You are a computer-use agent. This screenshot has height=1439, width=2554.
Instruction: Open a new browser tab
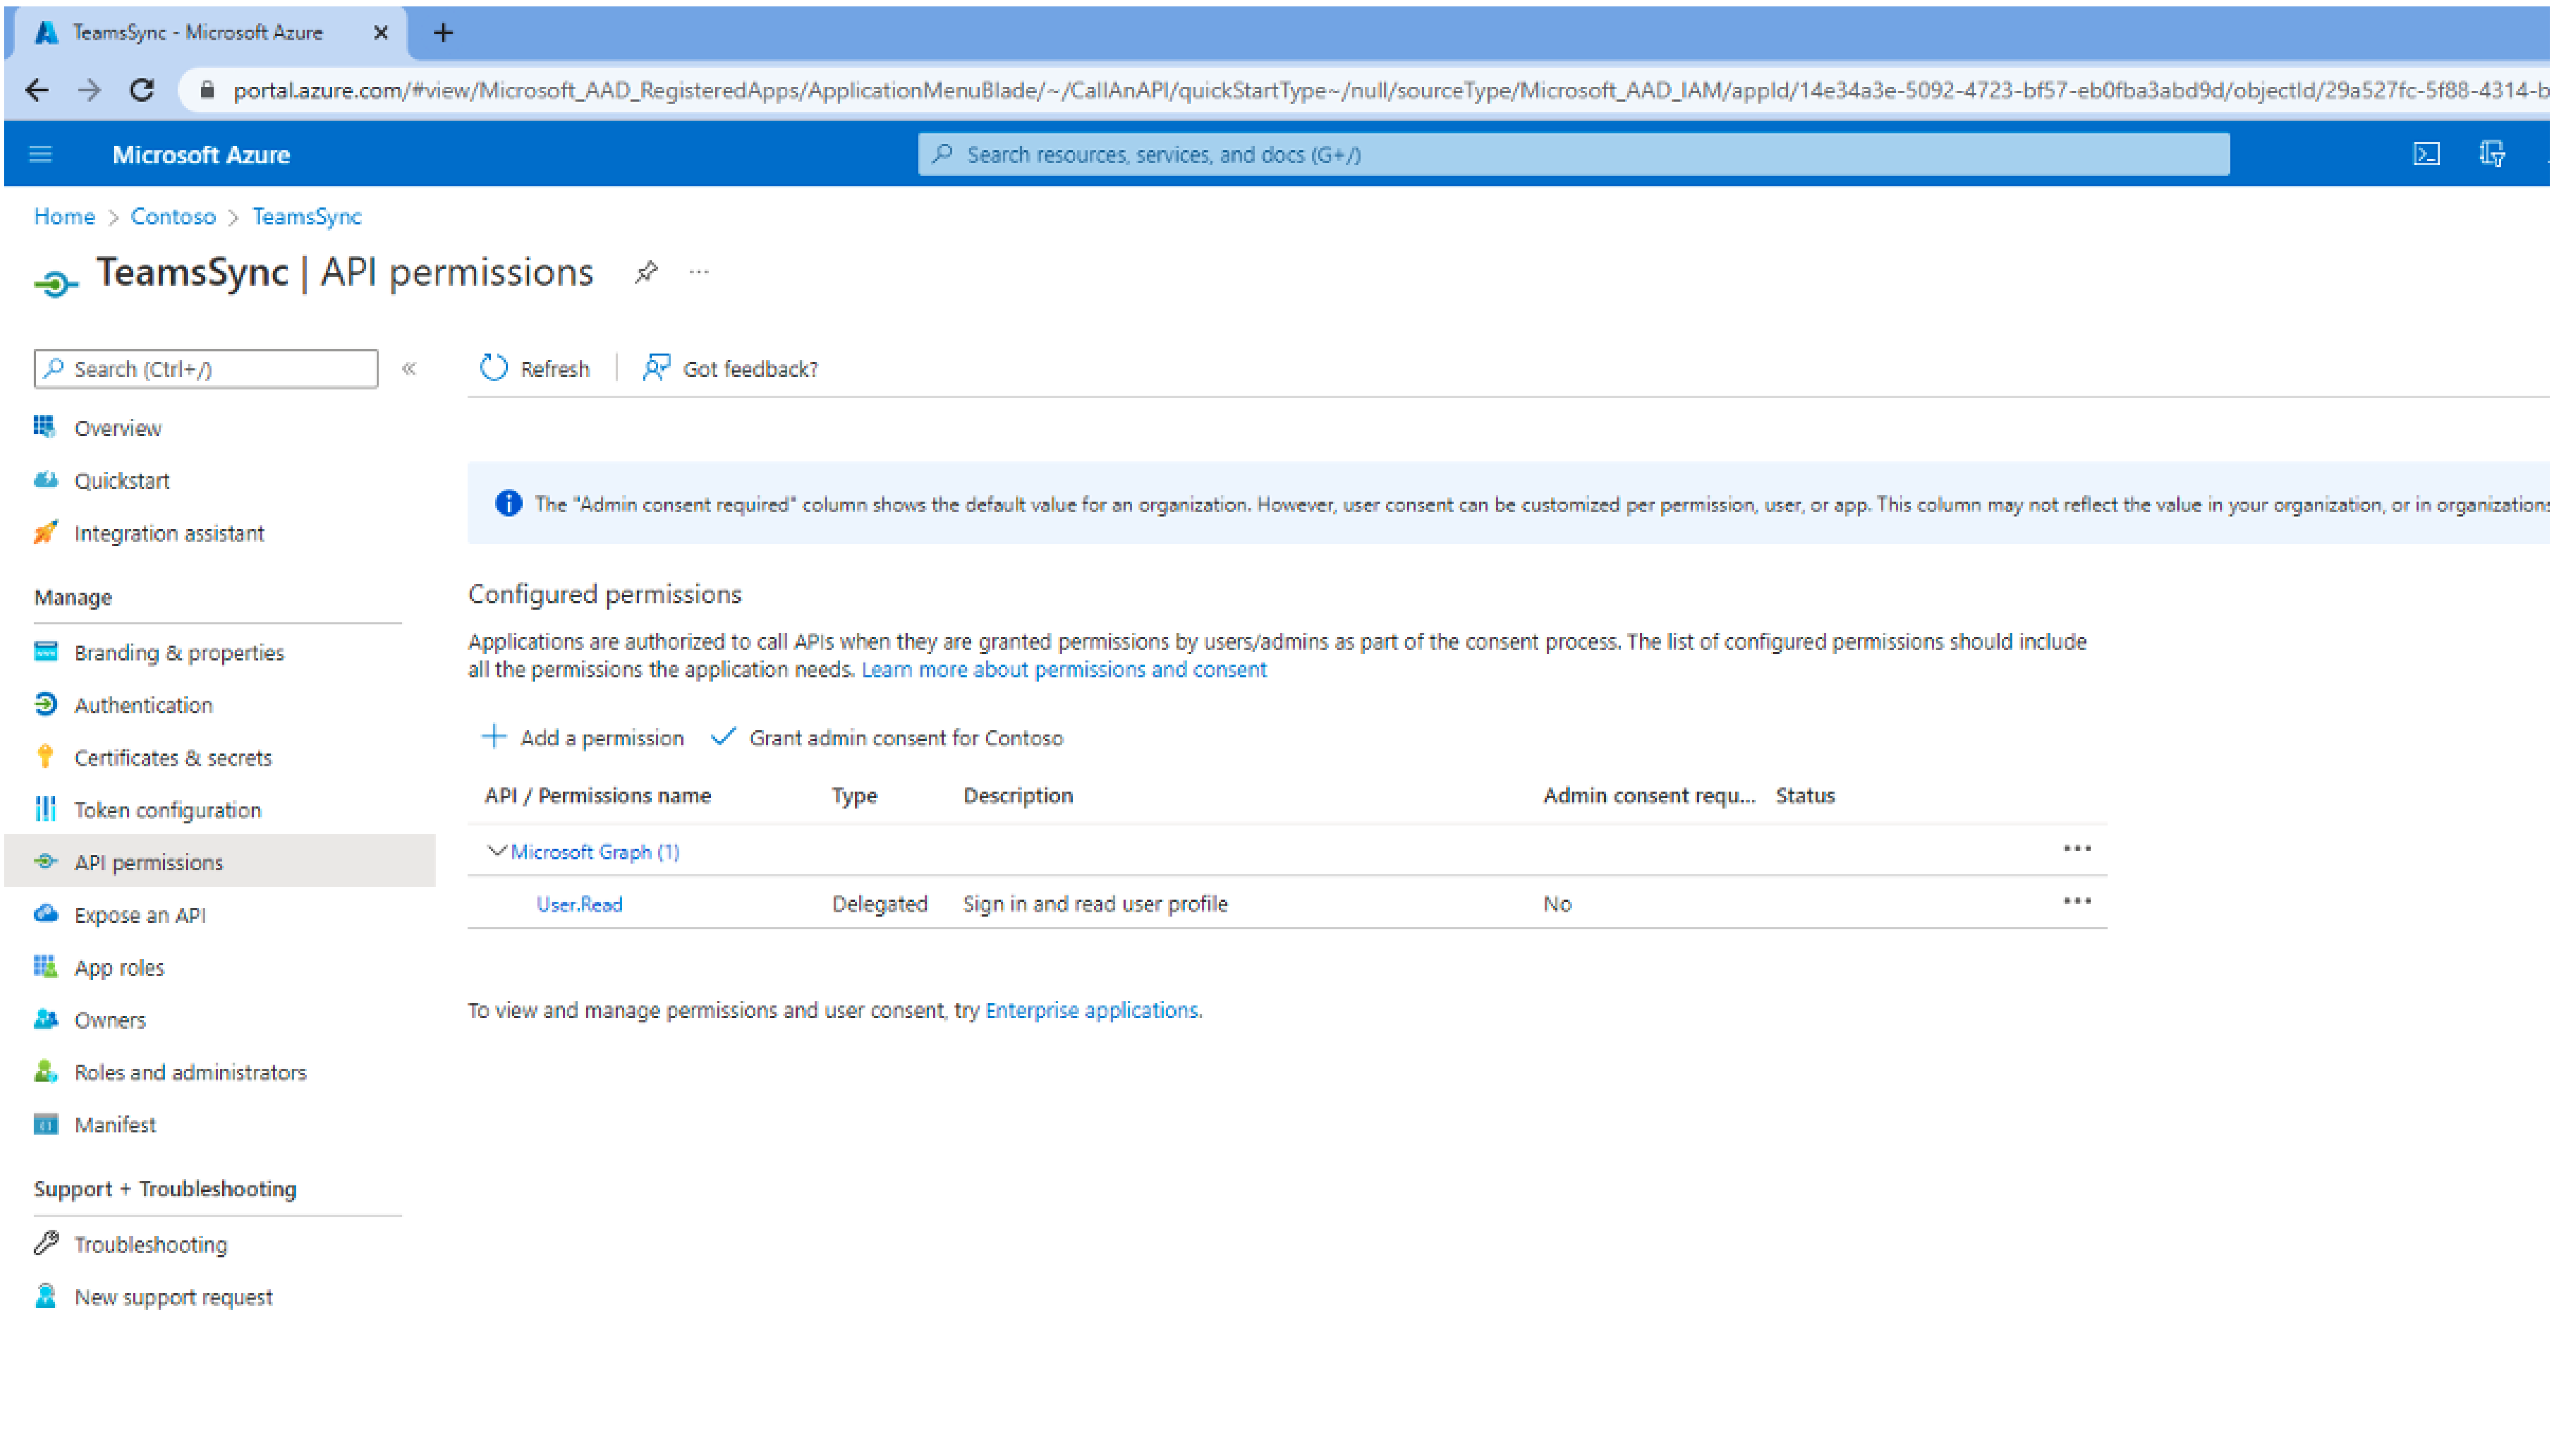pos(443,33)
